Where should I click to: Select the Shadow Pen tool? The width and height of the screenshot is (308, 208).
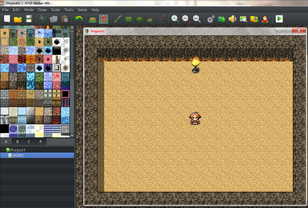pyautogui.click(x=161, y=19)
